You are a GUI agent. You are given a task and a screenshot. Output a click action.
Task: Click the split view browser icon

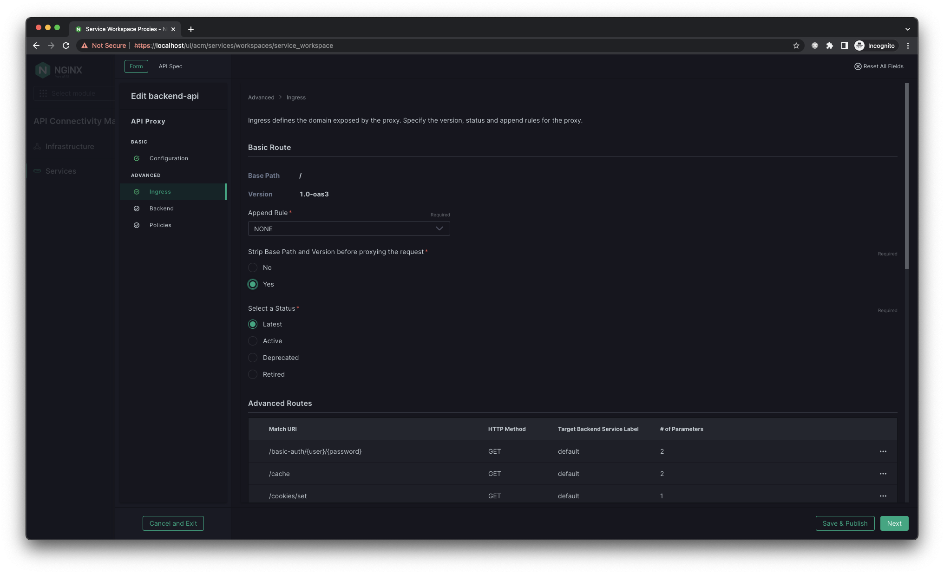pyautogui.click(x=845, y=46)
